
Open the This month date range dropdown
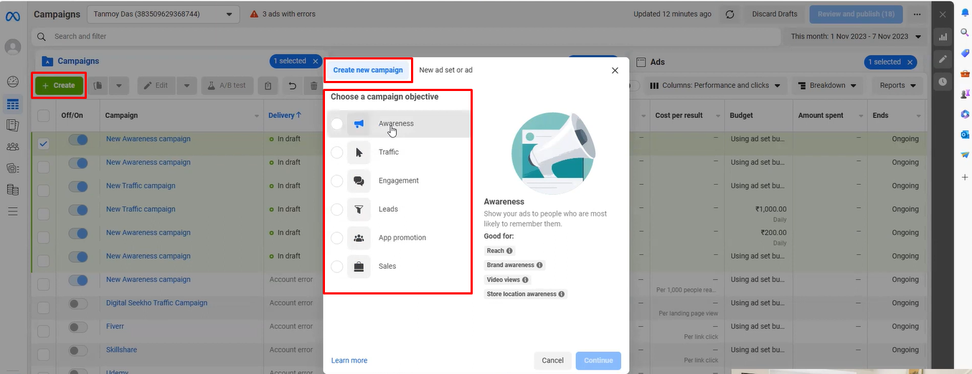pos(857,36)
